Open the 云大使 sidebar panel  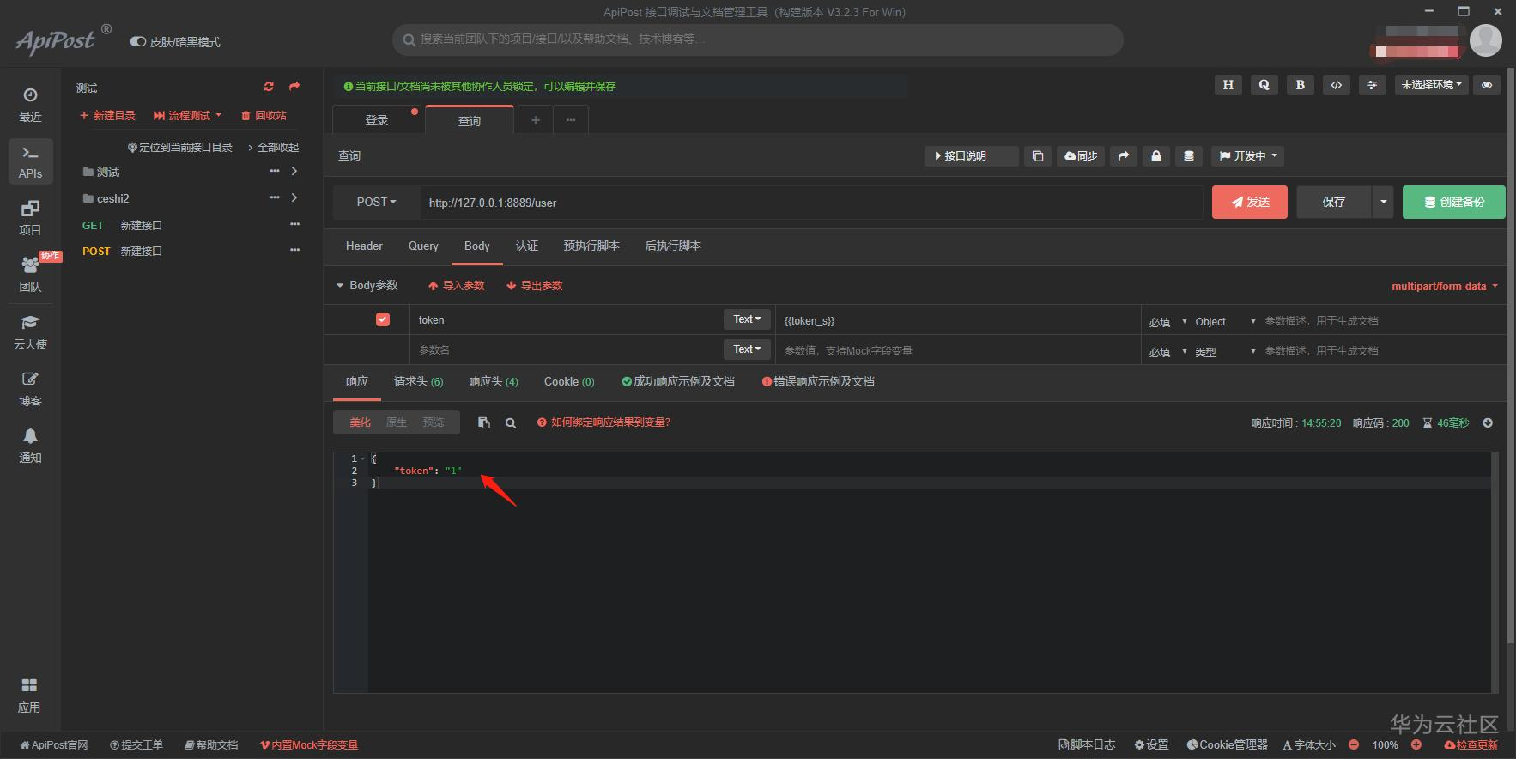[30, 332]
